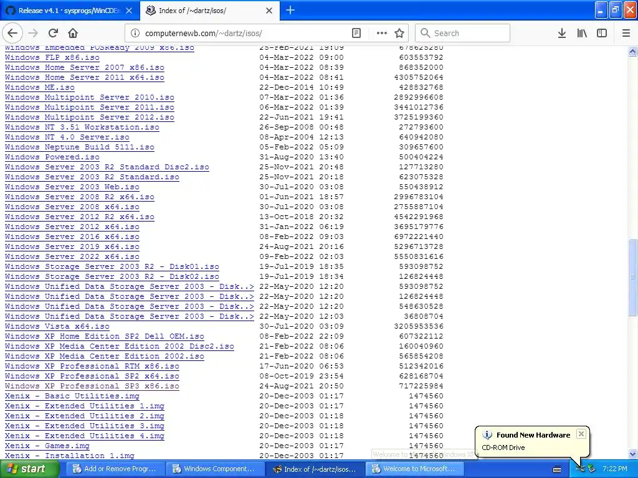Open Windows Multipoint Server 2010.iso link

90,97
